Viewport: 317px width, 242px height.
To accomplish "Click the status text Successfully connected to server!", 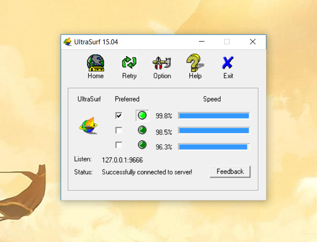I will click(147, 172).
